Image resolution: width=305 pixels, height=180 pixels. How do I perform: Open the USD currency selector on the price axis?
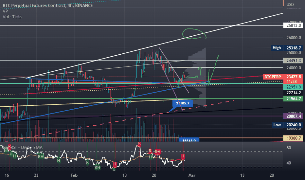(x=290, y=5)
